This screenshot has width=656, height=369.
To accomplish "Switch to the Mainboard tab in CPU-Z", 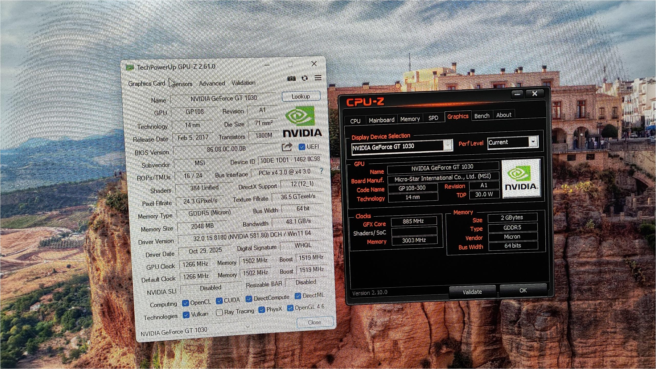I will pyautogui.click(x=381, y=120).
